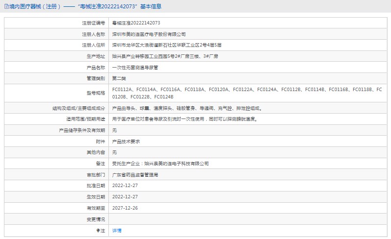
Task: Select the 2022-12-27 date in 生效日期 row
Action: click(x=125, y=197)
